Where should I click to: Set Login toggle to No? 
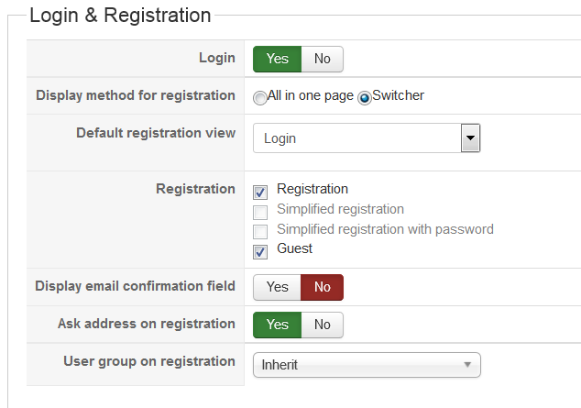[x=323, y=59]
